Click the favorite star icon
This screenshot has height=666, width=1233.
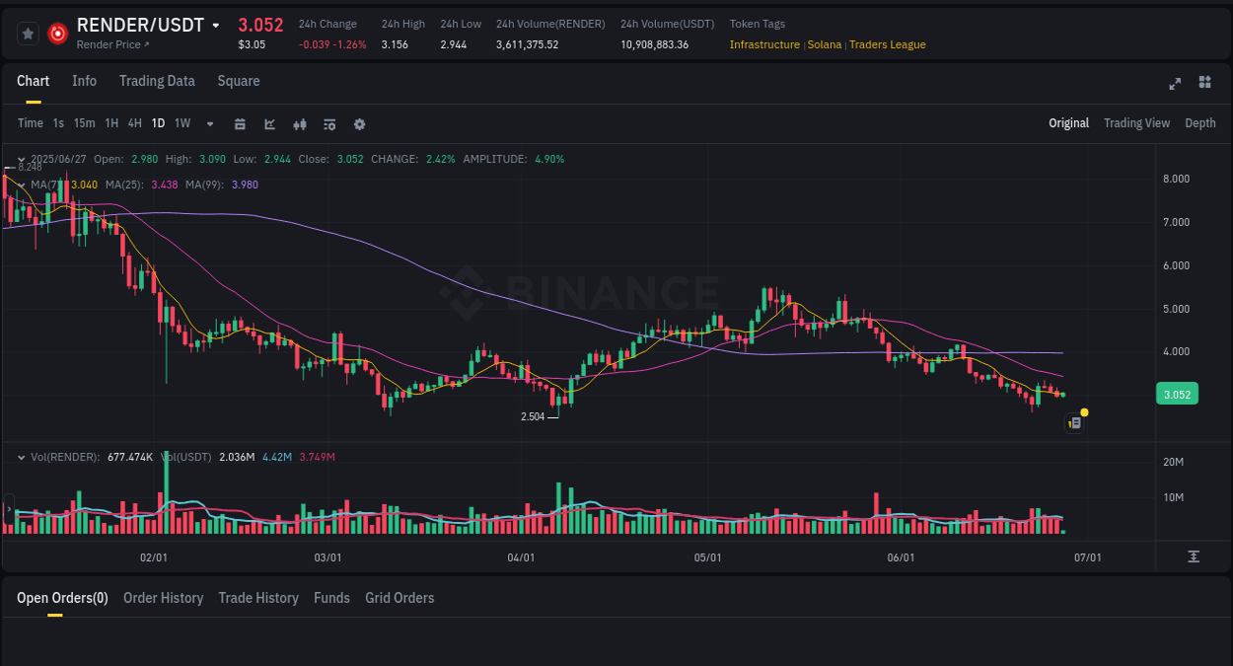(27, 33)
